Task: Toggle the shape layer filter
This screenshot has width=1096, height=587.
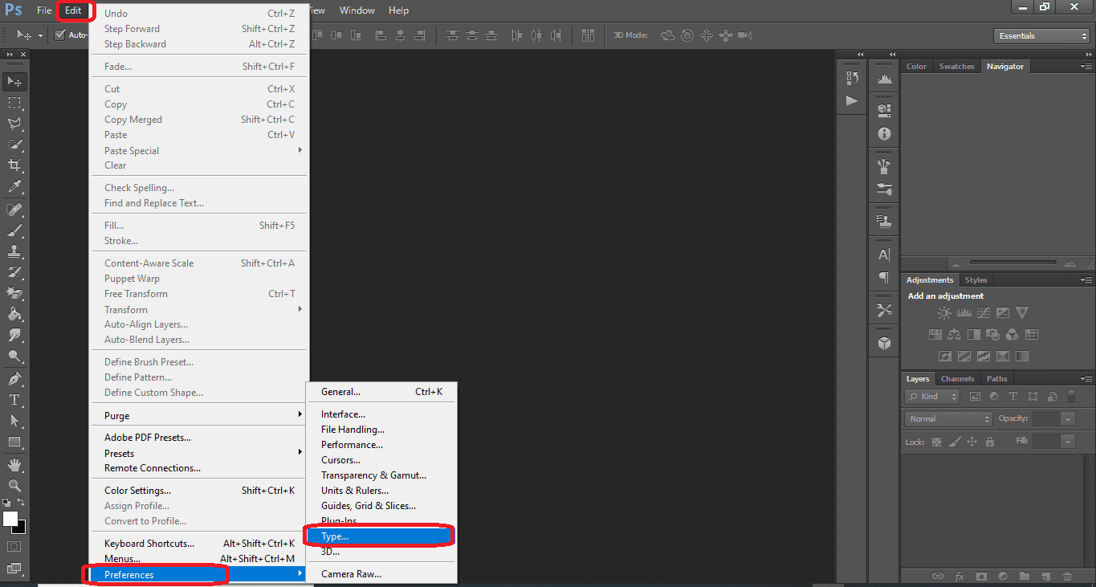Action: pyautogui.click(x=1033, y=397)
